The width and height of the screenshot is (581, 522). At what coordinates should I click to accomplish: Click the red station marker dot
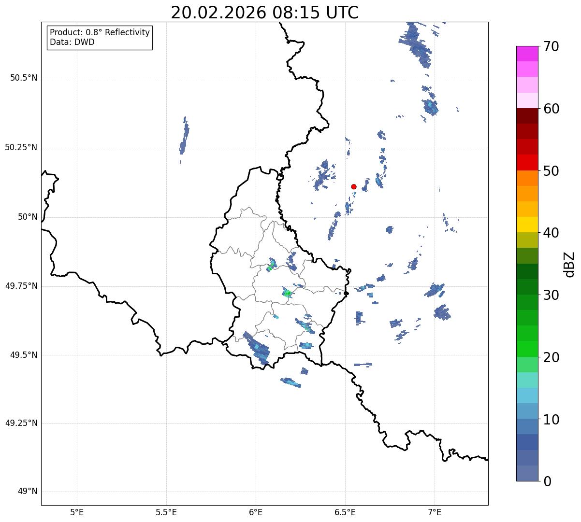354,186
